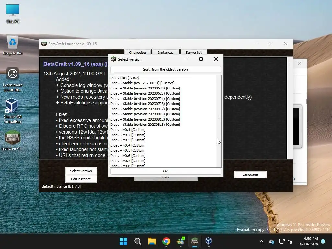The height and width of the screenshot is (249, 332).
Task: Select Indev+ v0.1 [Custom]
Action: point(163,130)
